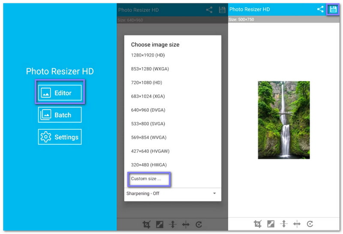
Task: Open Batch mode
Action: click(x=60, y=115)
